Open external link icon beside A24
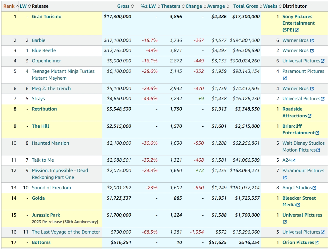This screenshot has height=249, width=329. [x=294, y=160]
